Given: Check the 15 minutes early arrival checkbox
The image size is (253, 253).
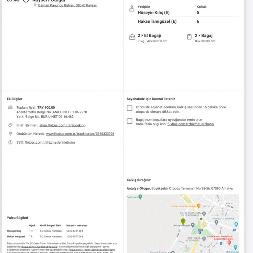Looking at the screenshot, I should click(130, 108).
